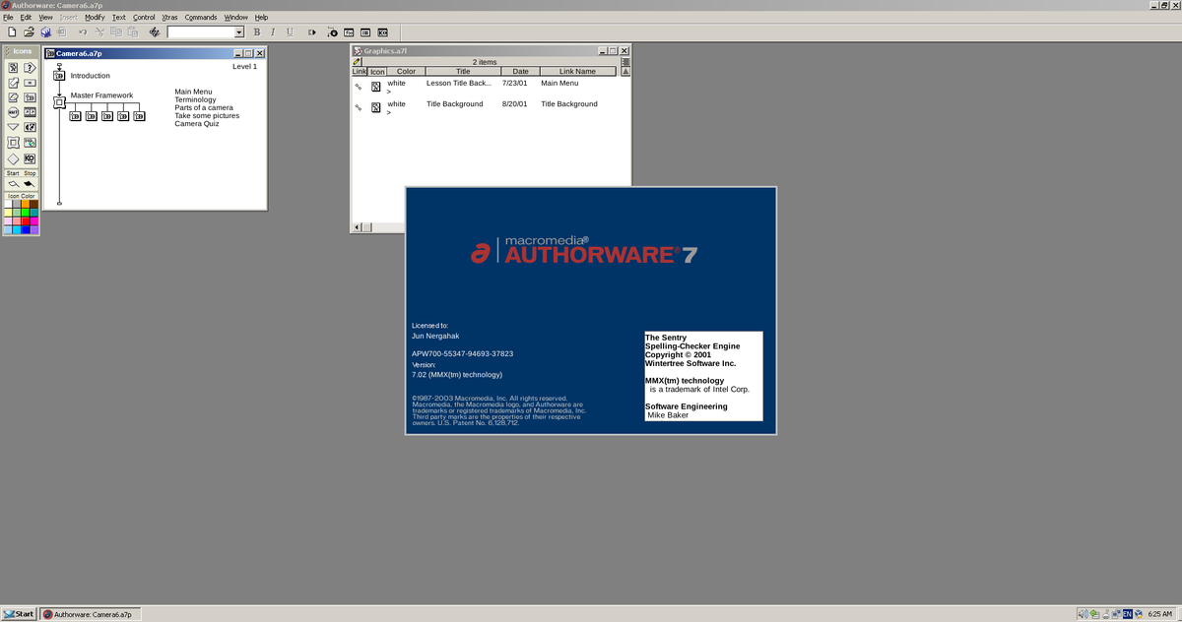Click the Undo toolbar button
The image size is (1182, 622).
pos(83,31)
